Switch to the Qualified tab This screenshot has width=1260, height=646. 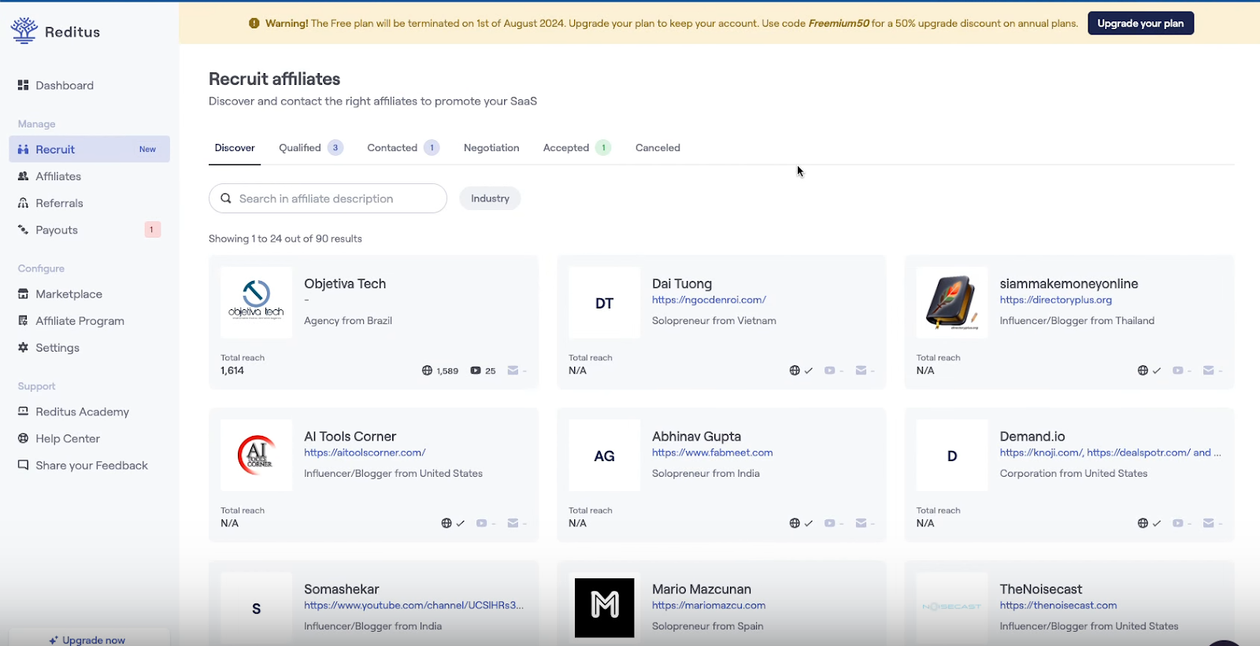(310, 147)
